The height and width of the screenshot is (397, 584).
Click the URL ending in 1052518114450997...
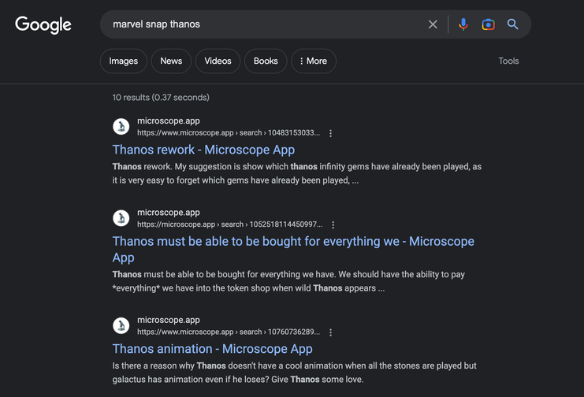click(x=230, y=224)
